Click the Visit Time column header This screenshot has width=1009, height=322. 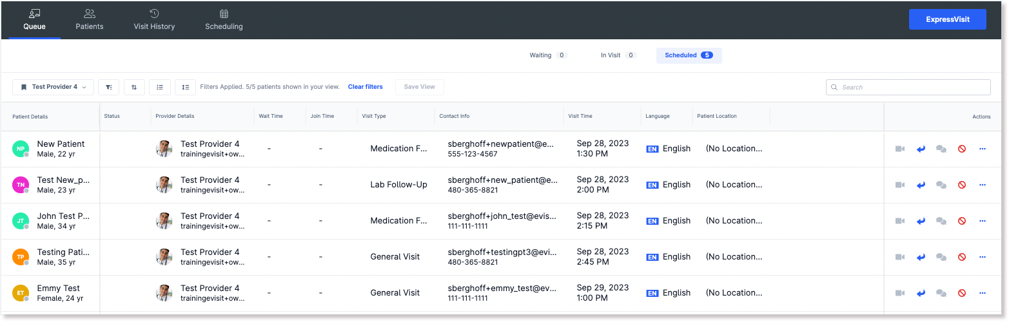coord(580,117)
